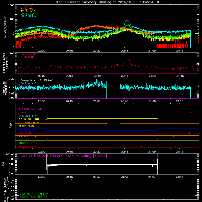Select the SAA_FLAG label

click(x=25, y=133)
